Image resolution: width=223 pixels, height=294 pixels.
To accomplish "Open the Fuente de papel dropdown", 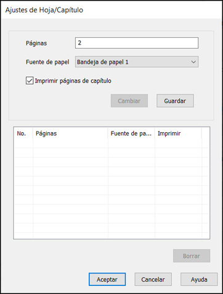I will point(137,62).
